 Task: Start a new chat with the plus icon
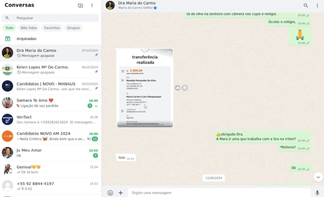coord(80,5)
